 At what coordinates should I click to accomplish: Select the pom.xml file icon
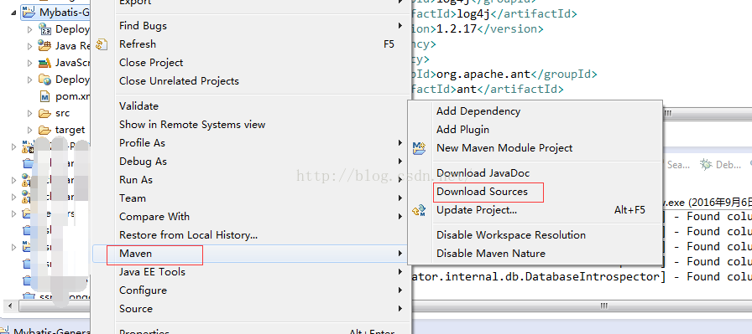pos(45,96)
